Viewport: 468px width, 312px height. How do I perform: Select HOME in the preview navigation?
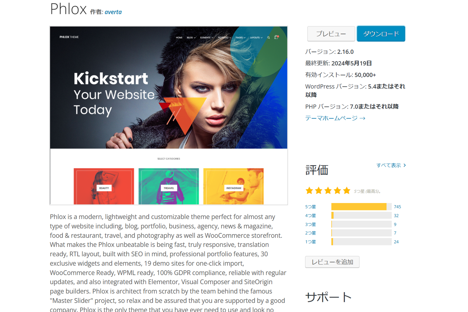click(x=179, y=37)
